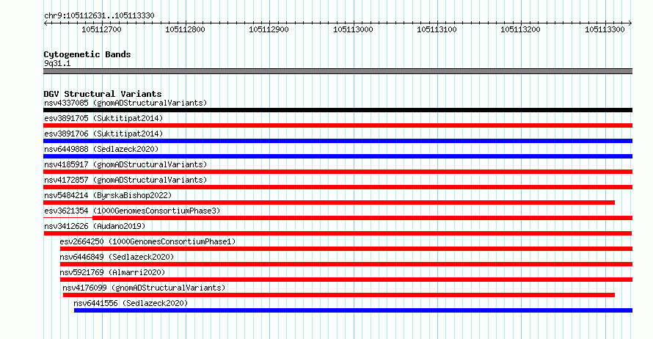Click the blue bar of nsv6449888
The width and height of the screenshot is (653, 339).
point(338,156)
